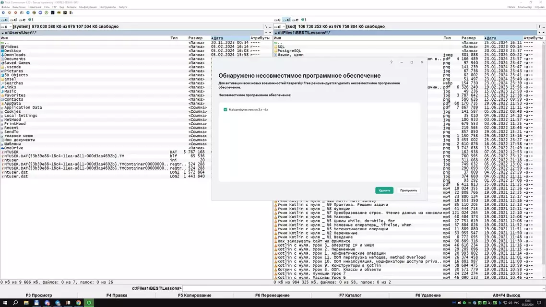
Task: Click the green round toolbar icon
Action: tap(47, 12)
